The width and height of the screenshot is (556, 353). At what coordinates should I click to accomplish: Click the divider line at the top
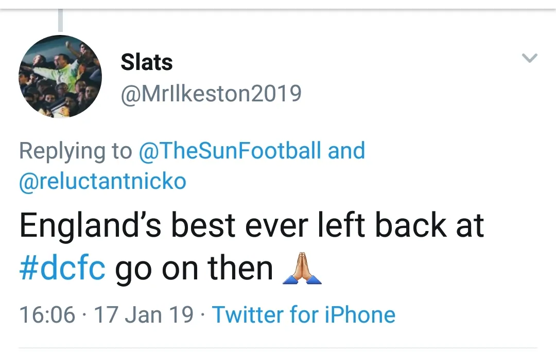(x=278, y=9)
